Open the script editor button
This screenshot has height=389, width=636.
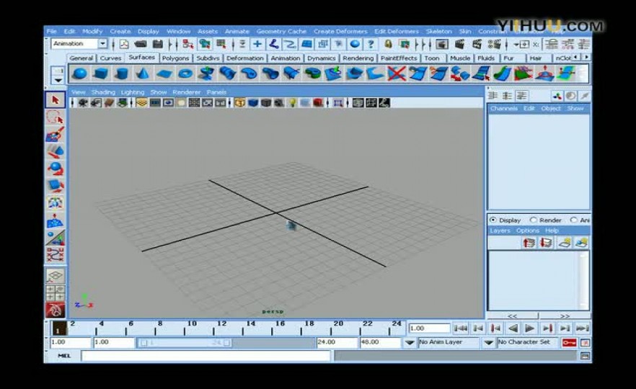tap(585, 356)
